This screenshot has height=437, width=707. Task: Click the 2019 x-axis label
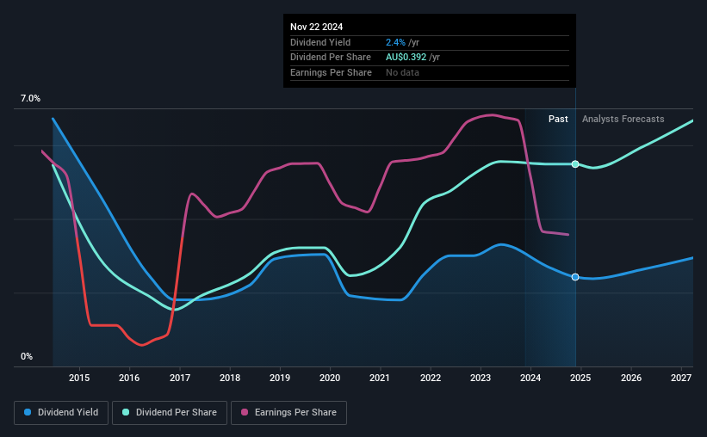280,378
